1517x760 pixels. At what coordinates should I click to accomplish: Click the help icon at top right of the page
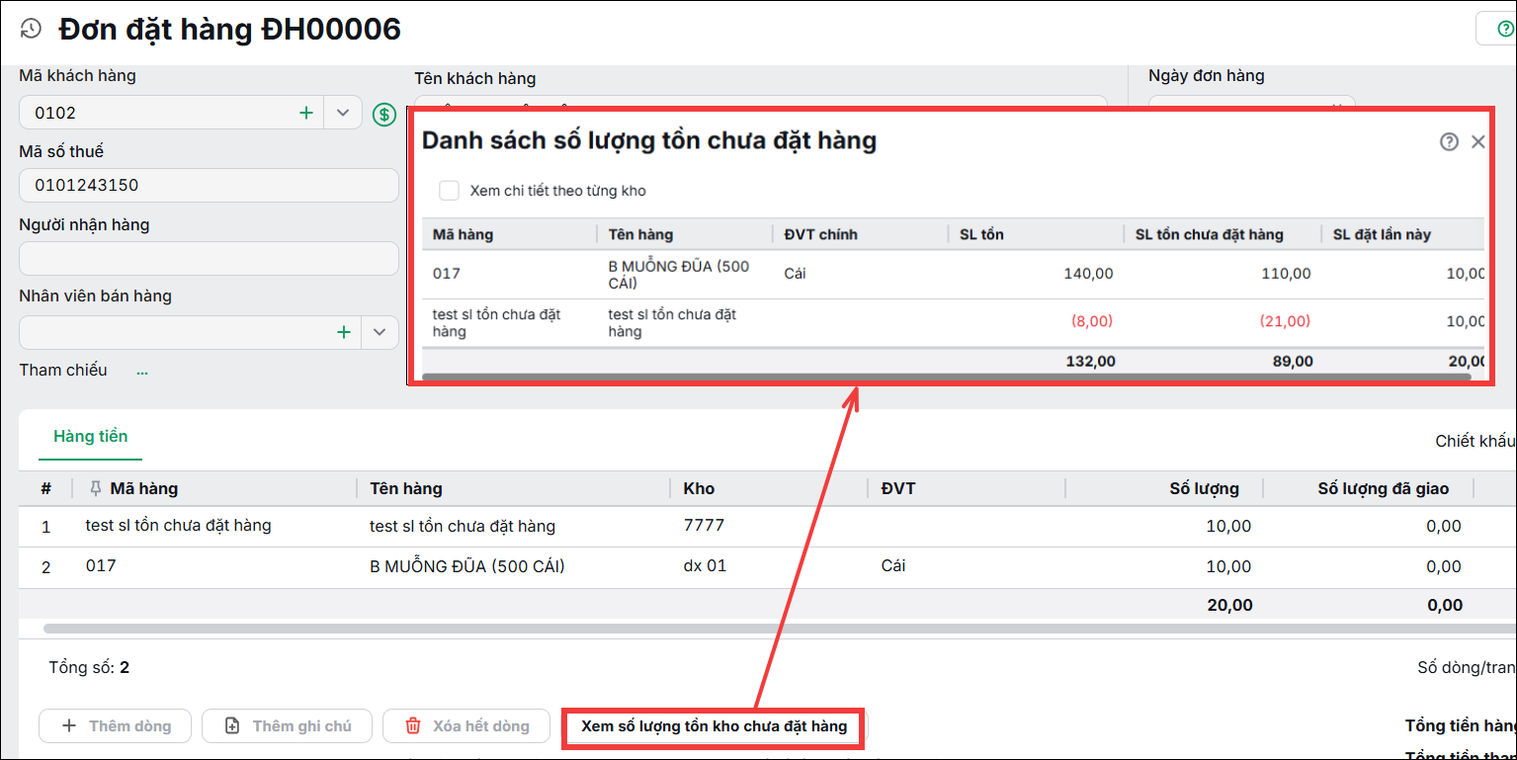click(x=1504, y=29)
